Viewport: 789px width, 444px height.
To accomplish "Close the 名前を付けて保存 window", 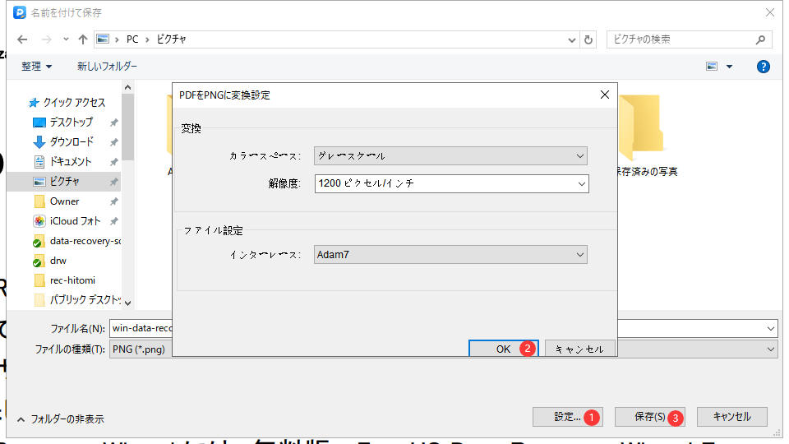I will click(x=770, y=12).
